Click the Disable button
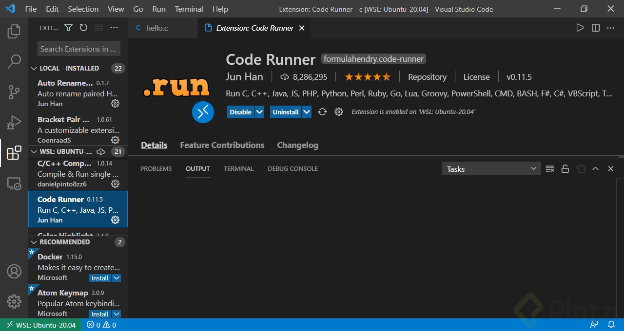The image size is (624, 331). [x=241, y=112]
